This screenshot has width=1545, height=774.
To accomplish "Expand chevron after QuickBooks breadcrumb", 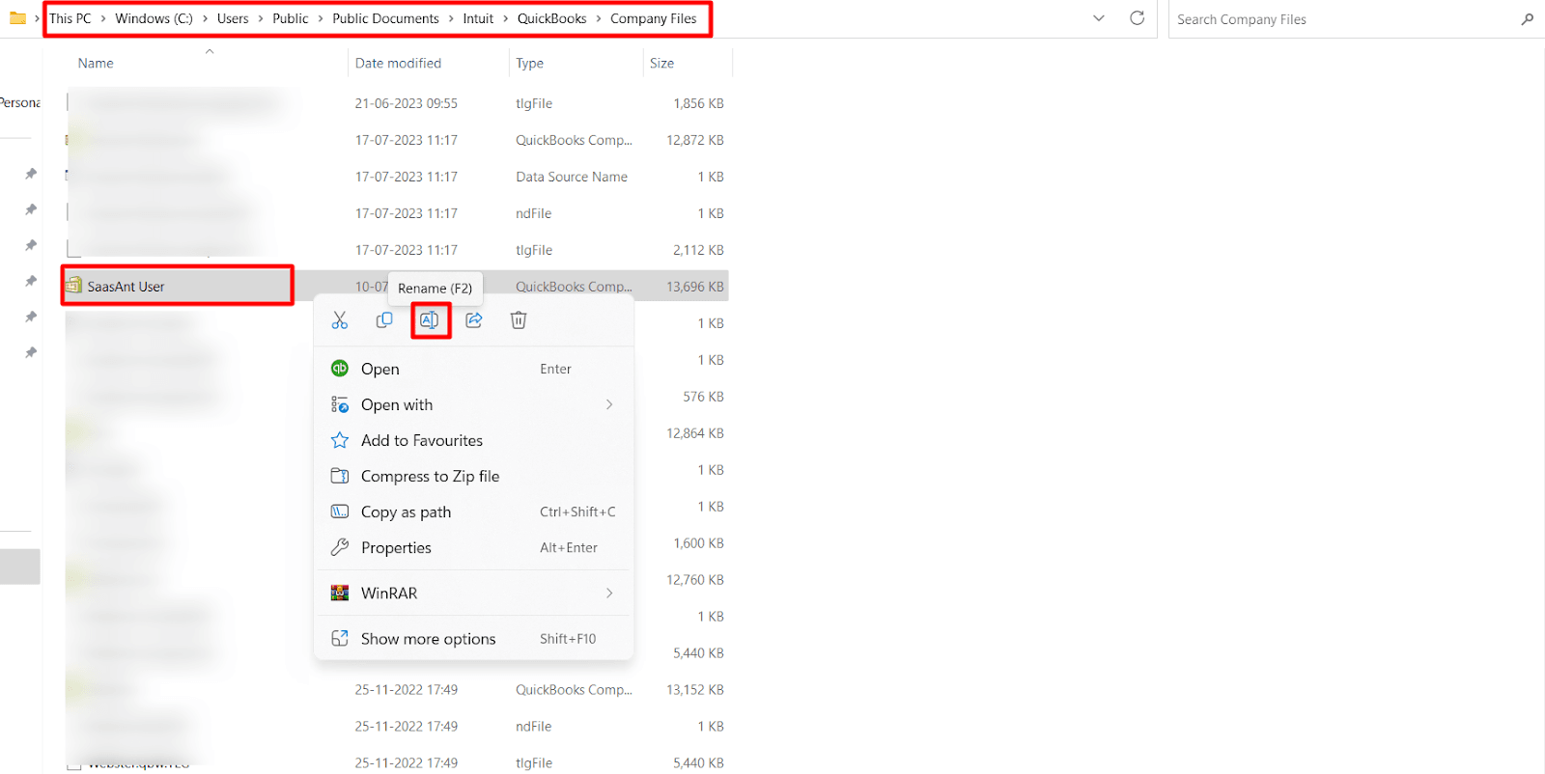I will tap(598, 18).
